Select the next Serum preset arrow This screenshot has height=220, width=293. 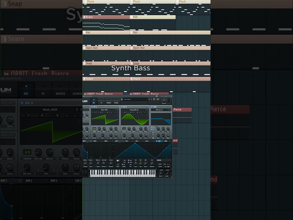click(152, 99)
